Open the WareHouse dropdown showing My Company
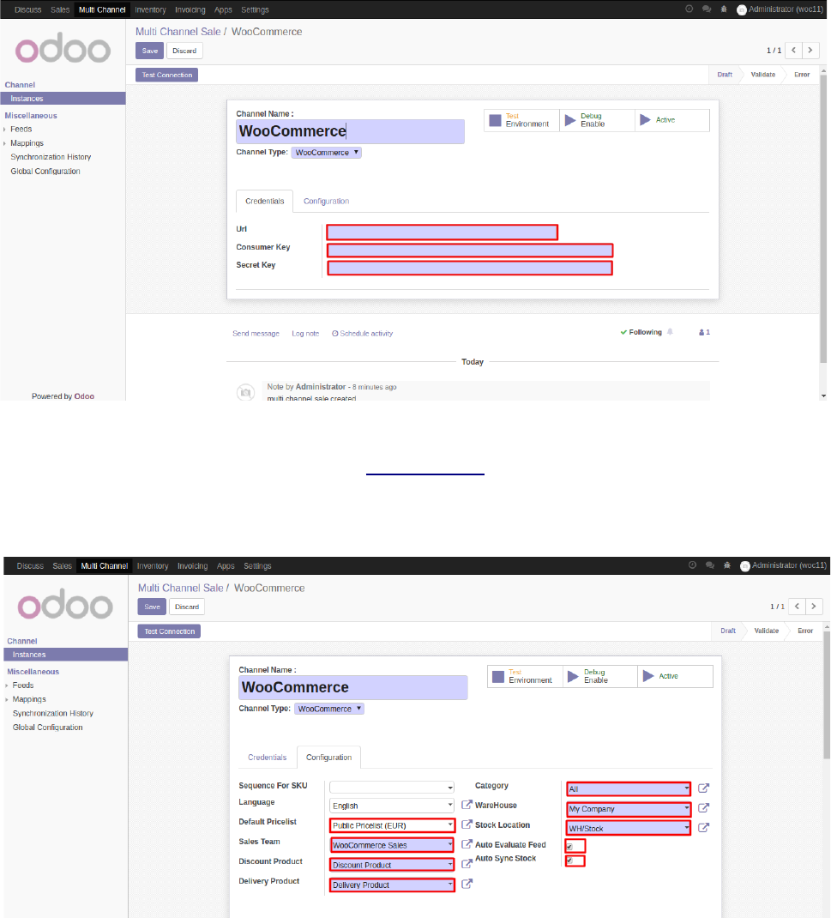The height and width of the screenshot is (918, 831). click(629, 808)
